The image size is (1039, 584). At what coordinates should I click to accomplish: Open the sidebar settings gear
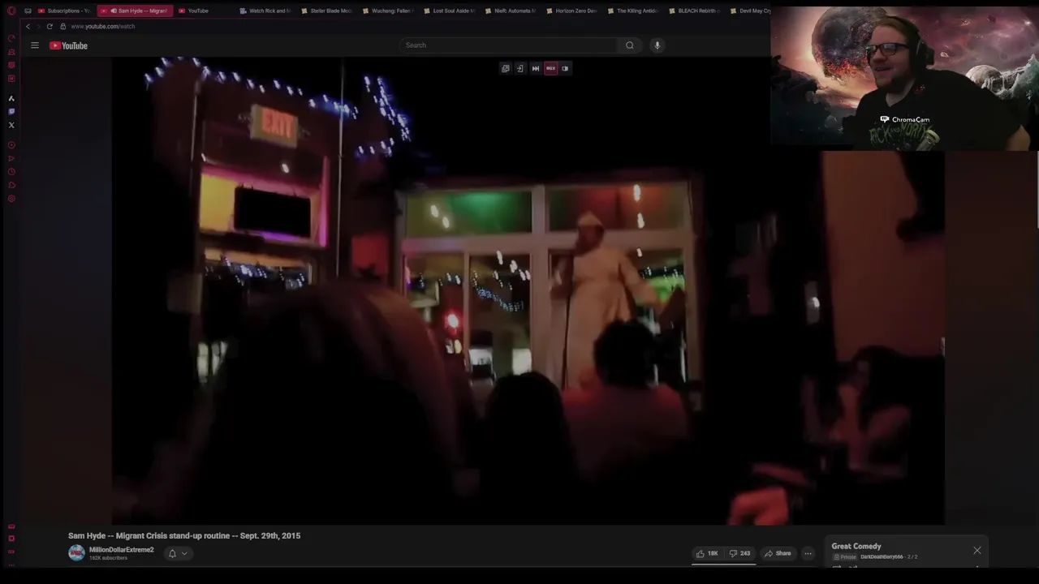[11, 199]
